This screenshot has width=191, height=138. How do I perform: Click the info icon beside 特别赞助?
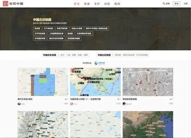(91, 63)
